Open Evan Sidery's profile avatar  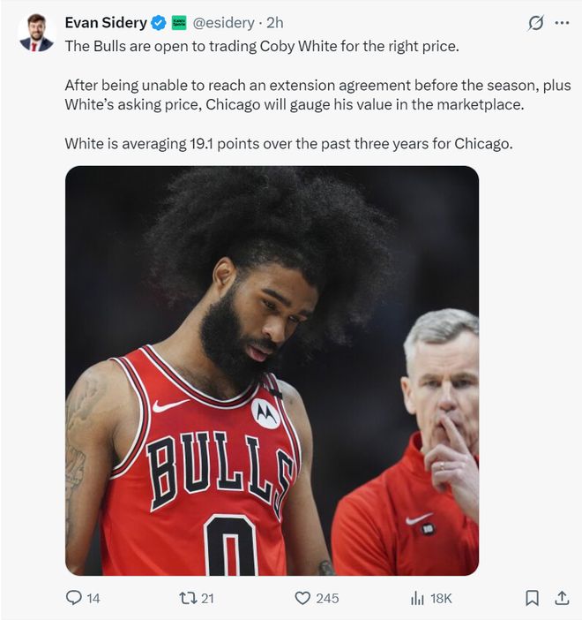coord(36,33)
